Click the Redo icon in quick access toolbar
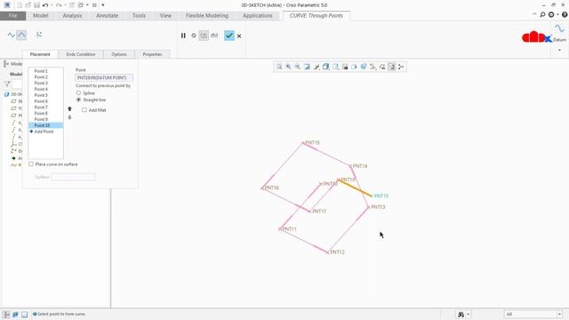The image size is (569, 320). (59, 5)
